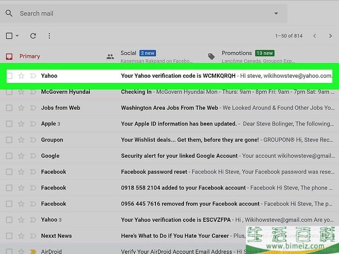
Task: Star the 0918 558 2104 added email
Action: (x=21, y=188)
